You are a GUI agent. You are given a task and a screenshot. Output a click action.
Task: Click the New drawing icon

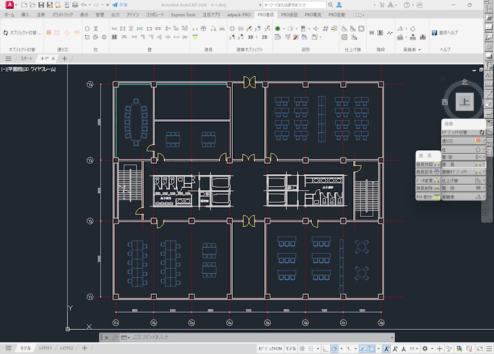pyautogui.click(x=24, y=5)
